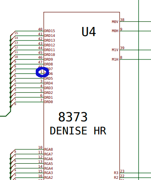The width and height of the screenshot is (151, 180).
Task: Select pin number 22 beside R2
Action: (x=122, y=176)
